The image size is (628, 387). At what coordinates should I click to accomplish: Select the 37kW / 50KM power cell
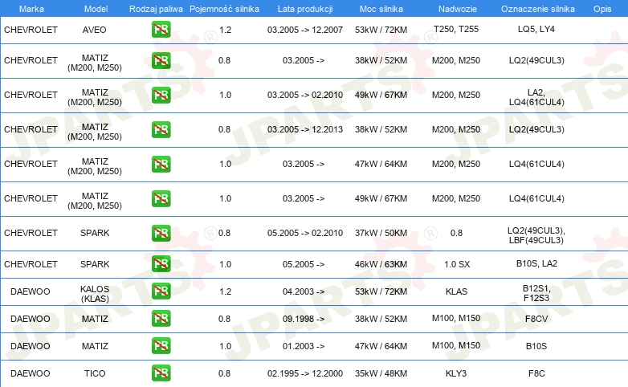click(381, 233)
